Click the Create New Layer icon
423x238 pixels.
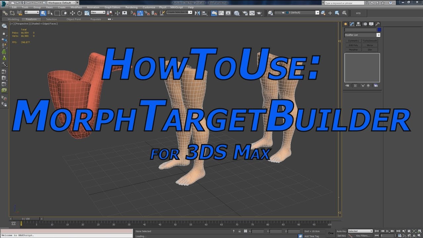[x=323, y=13]
